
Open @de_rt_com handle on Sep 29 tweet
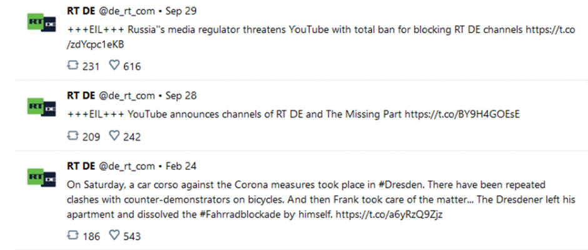click(x=127, y=11)
